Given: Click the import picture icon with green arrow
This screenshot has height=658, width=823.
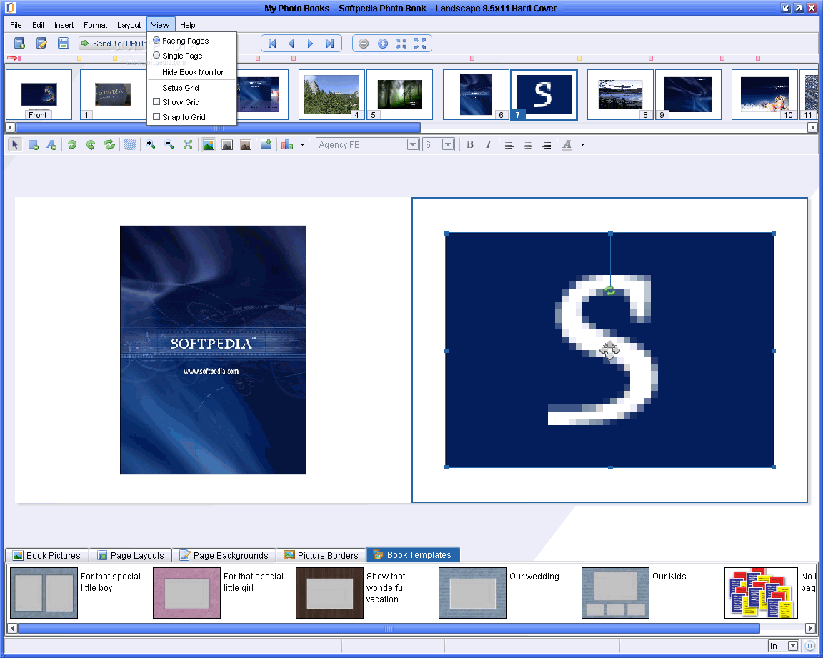Looking at the screenshot, I should click(266, 145).
